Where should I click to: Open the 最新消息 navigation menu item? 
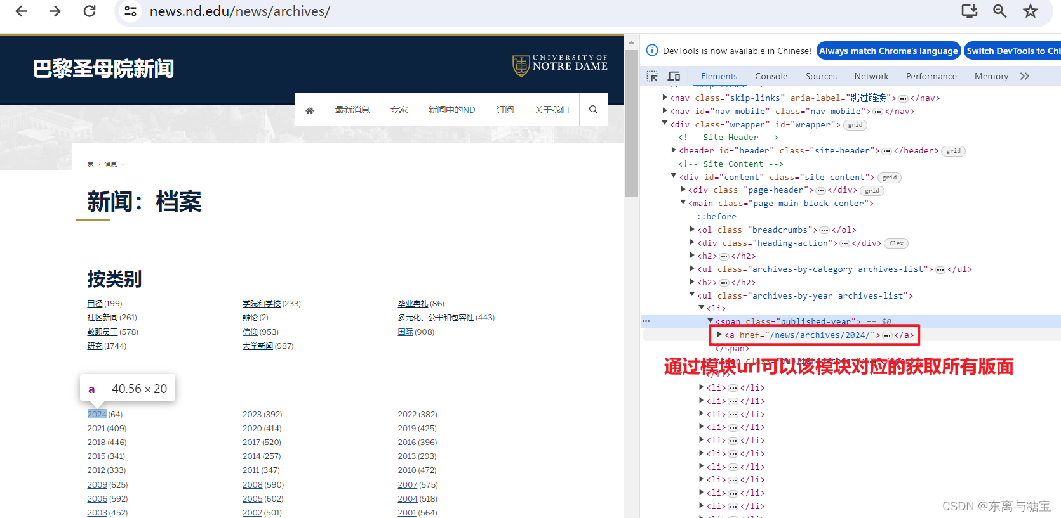[352, 110]
